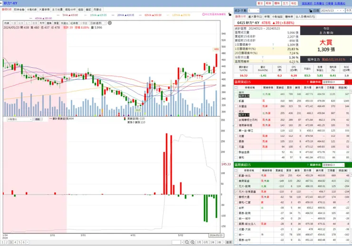Open the chart settings gear icon
The width and height of the screenshot is (352, 246).
[109, 23]
